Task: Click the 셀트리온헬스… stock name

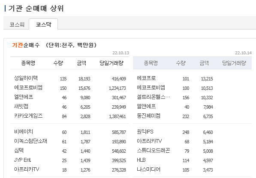Action: [154, 97]
